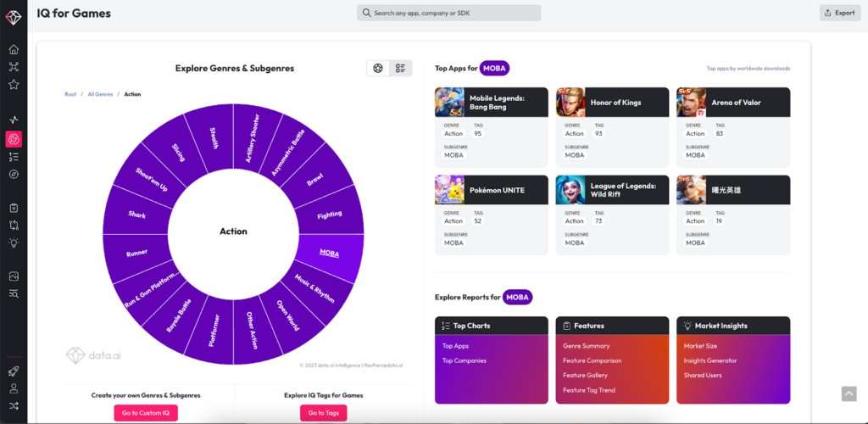Screen dimensions: 868x424
Task: Click the data.ai diamond logo in sidebar
Action: pyautogui.click(x=14, y=18)
